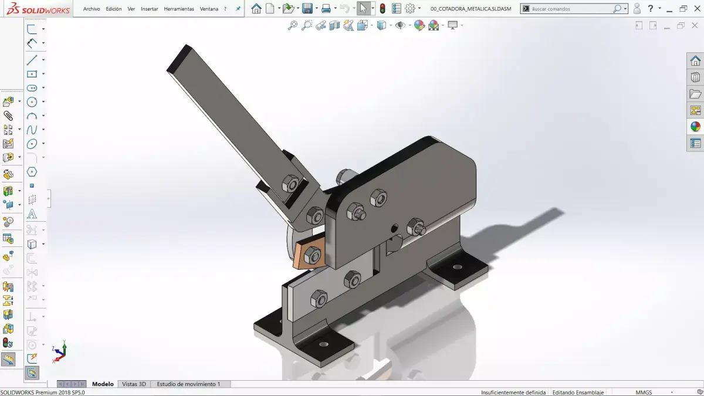Open View Orientation cube icon
The image size is (704, 396).
click(x=363, y=25)
